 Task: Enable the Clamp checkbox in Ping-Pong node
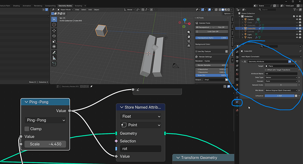click(27, 129)
